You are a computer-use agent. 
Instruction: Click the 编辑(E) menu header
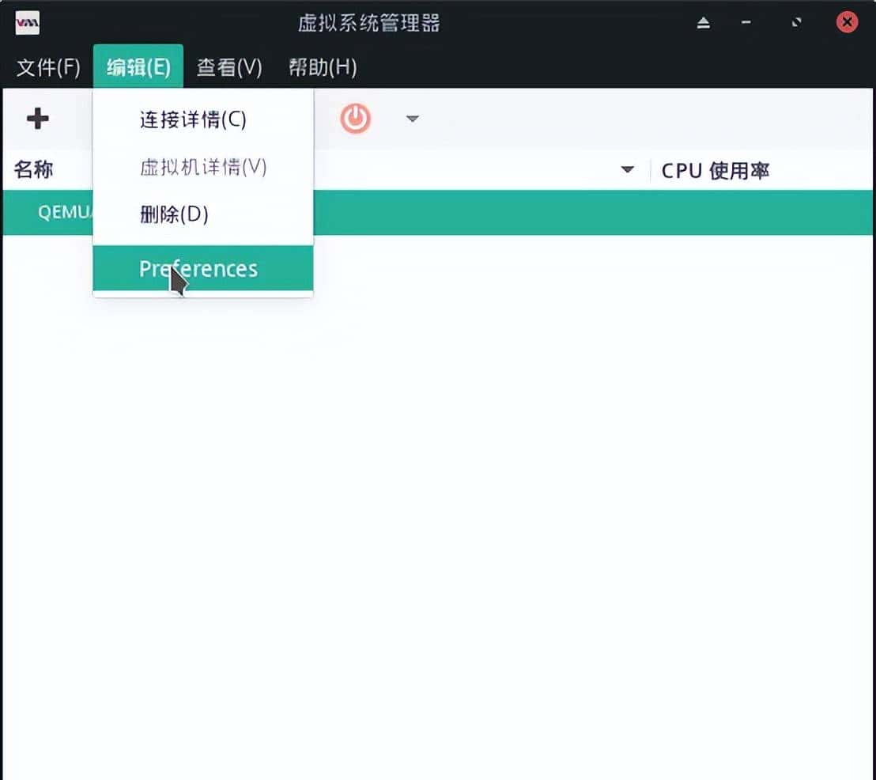coord(138,68)
